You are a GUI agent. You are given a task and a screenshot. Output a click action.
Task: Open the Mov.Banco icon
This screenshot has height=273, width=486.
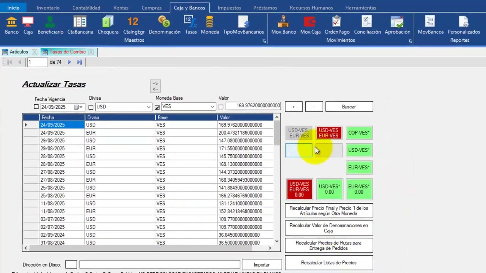[284, 25]
